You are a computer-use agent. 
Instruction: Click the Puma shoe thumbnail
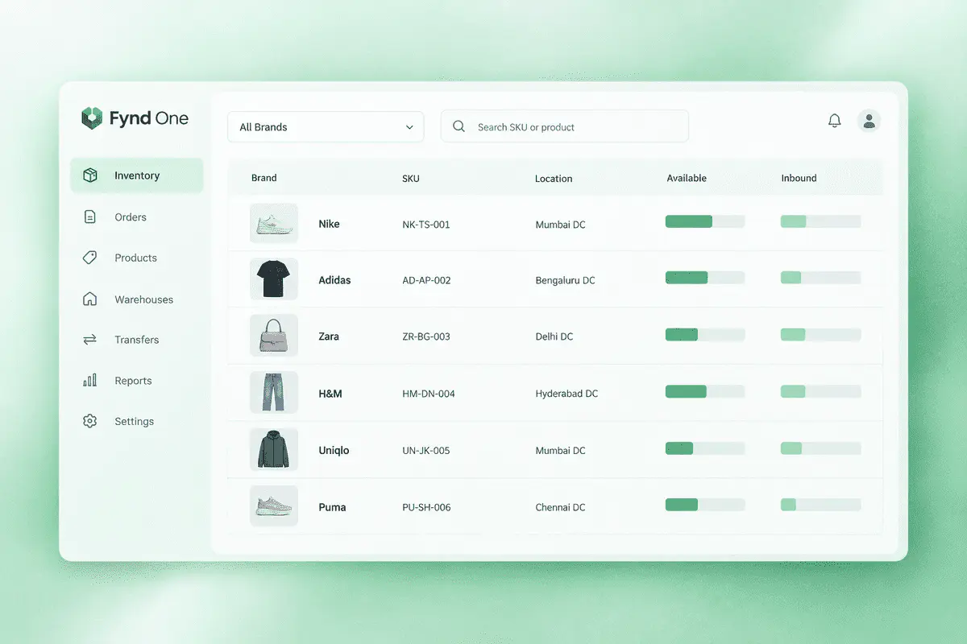(x=274, y=506)
